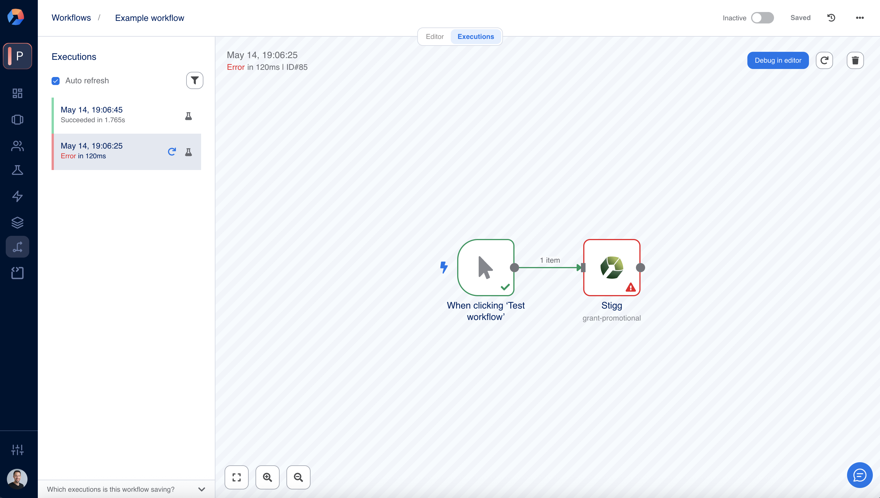Toggle the Inactive workflow switch
Screen dimensions: 880x498
coord(762,18)
